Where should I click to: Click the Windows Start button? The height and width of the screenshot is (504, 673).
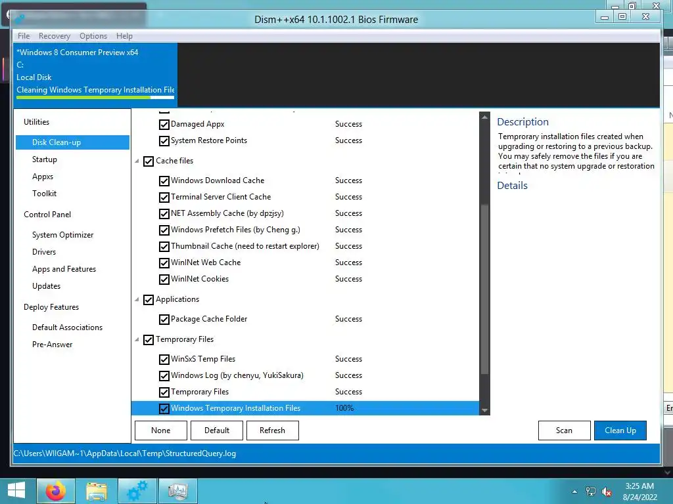[16, 491]
